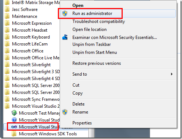Expand the Microsoft Office folder

click(x=24, y=51)
